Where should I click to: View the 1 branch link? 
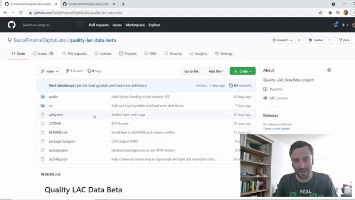[x=75, y=71]
